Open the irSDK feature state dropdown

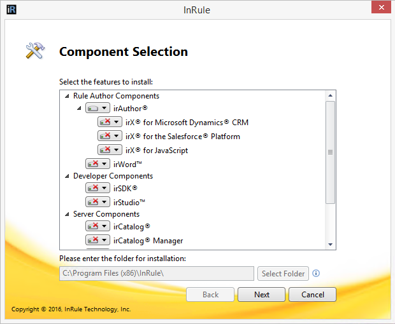(97, 188)
